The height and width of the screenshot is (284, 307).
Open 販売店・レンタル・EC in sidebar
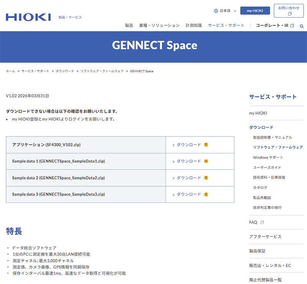[x=270, y=266]
